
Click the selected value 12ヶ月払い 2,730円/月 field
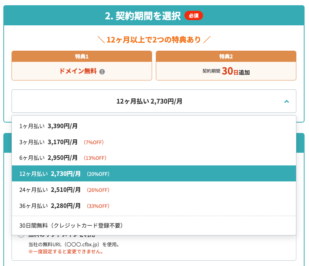pyautogui.click(x=154, y=101)
